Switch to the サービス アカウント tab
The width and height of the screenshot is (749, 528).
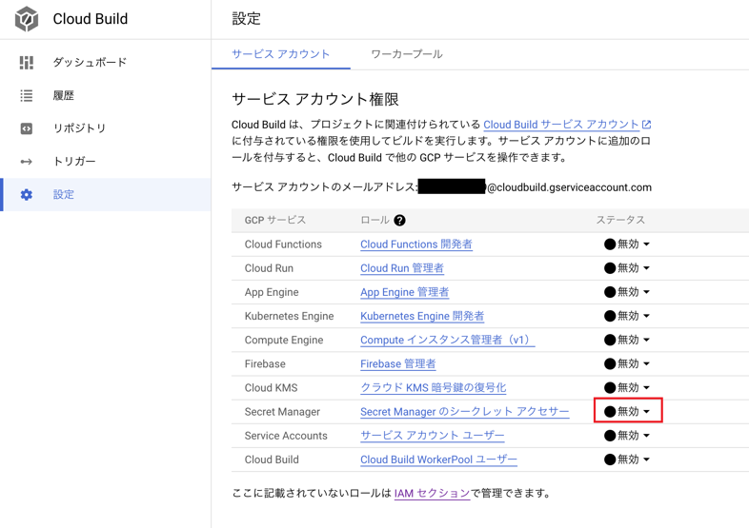[x=281, y=54]
